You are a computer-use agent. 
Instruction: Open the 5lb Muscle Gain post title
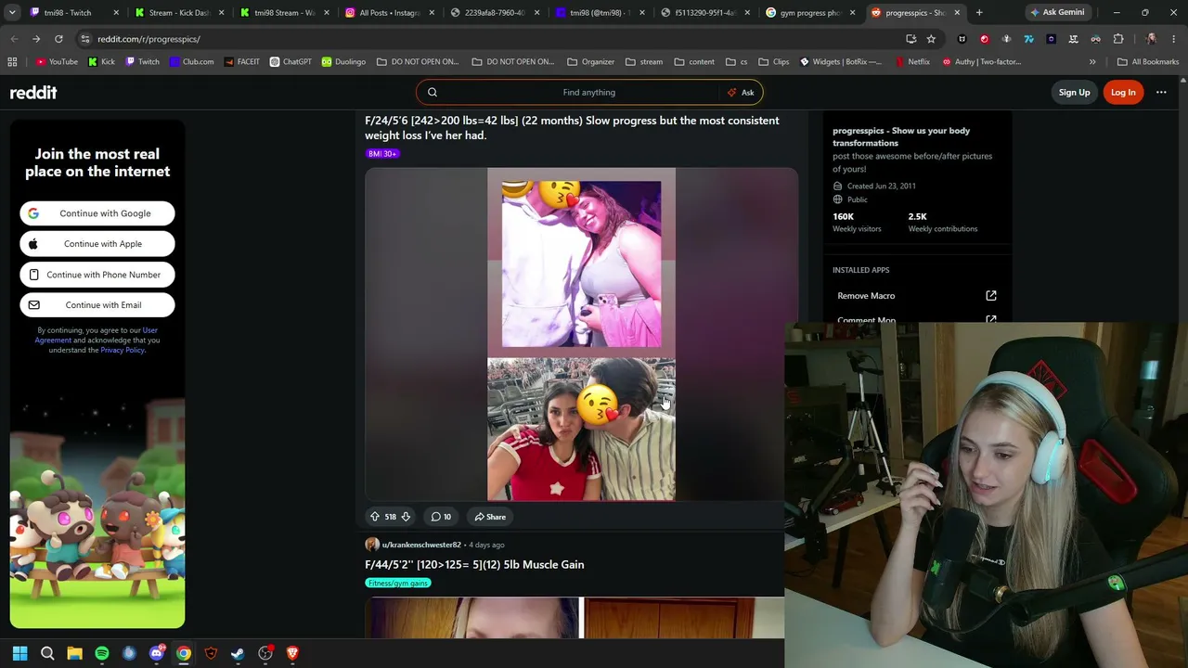pos(474,564)
